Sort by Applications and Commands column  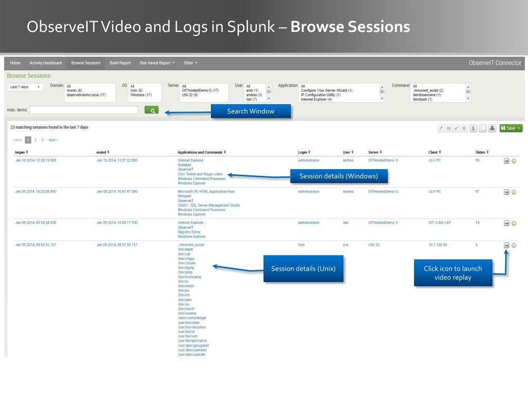202,152
